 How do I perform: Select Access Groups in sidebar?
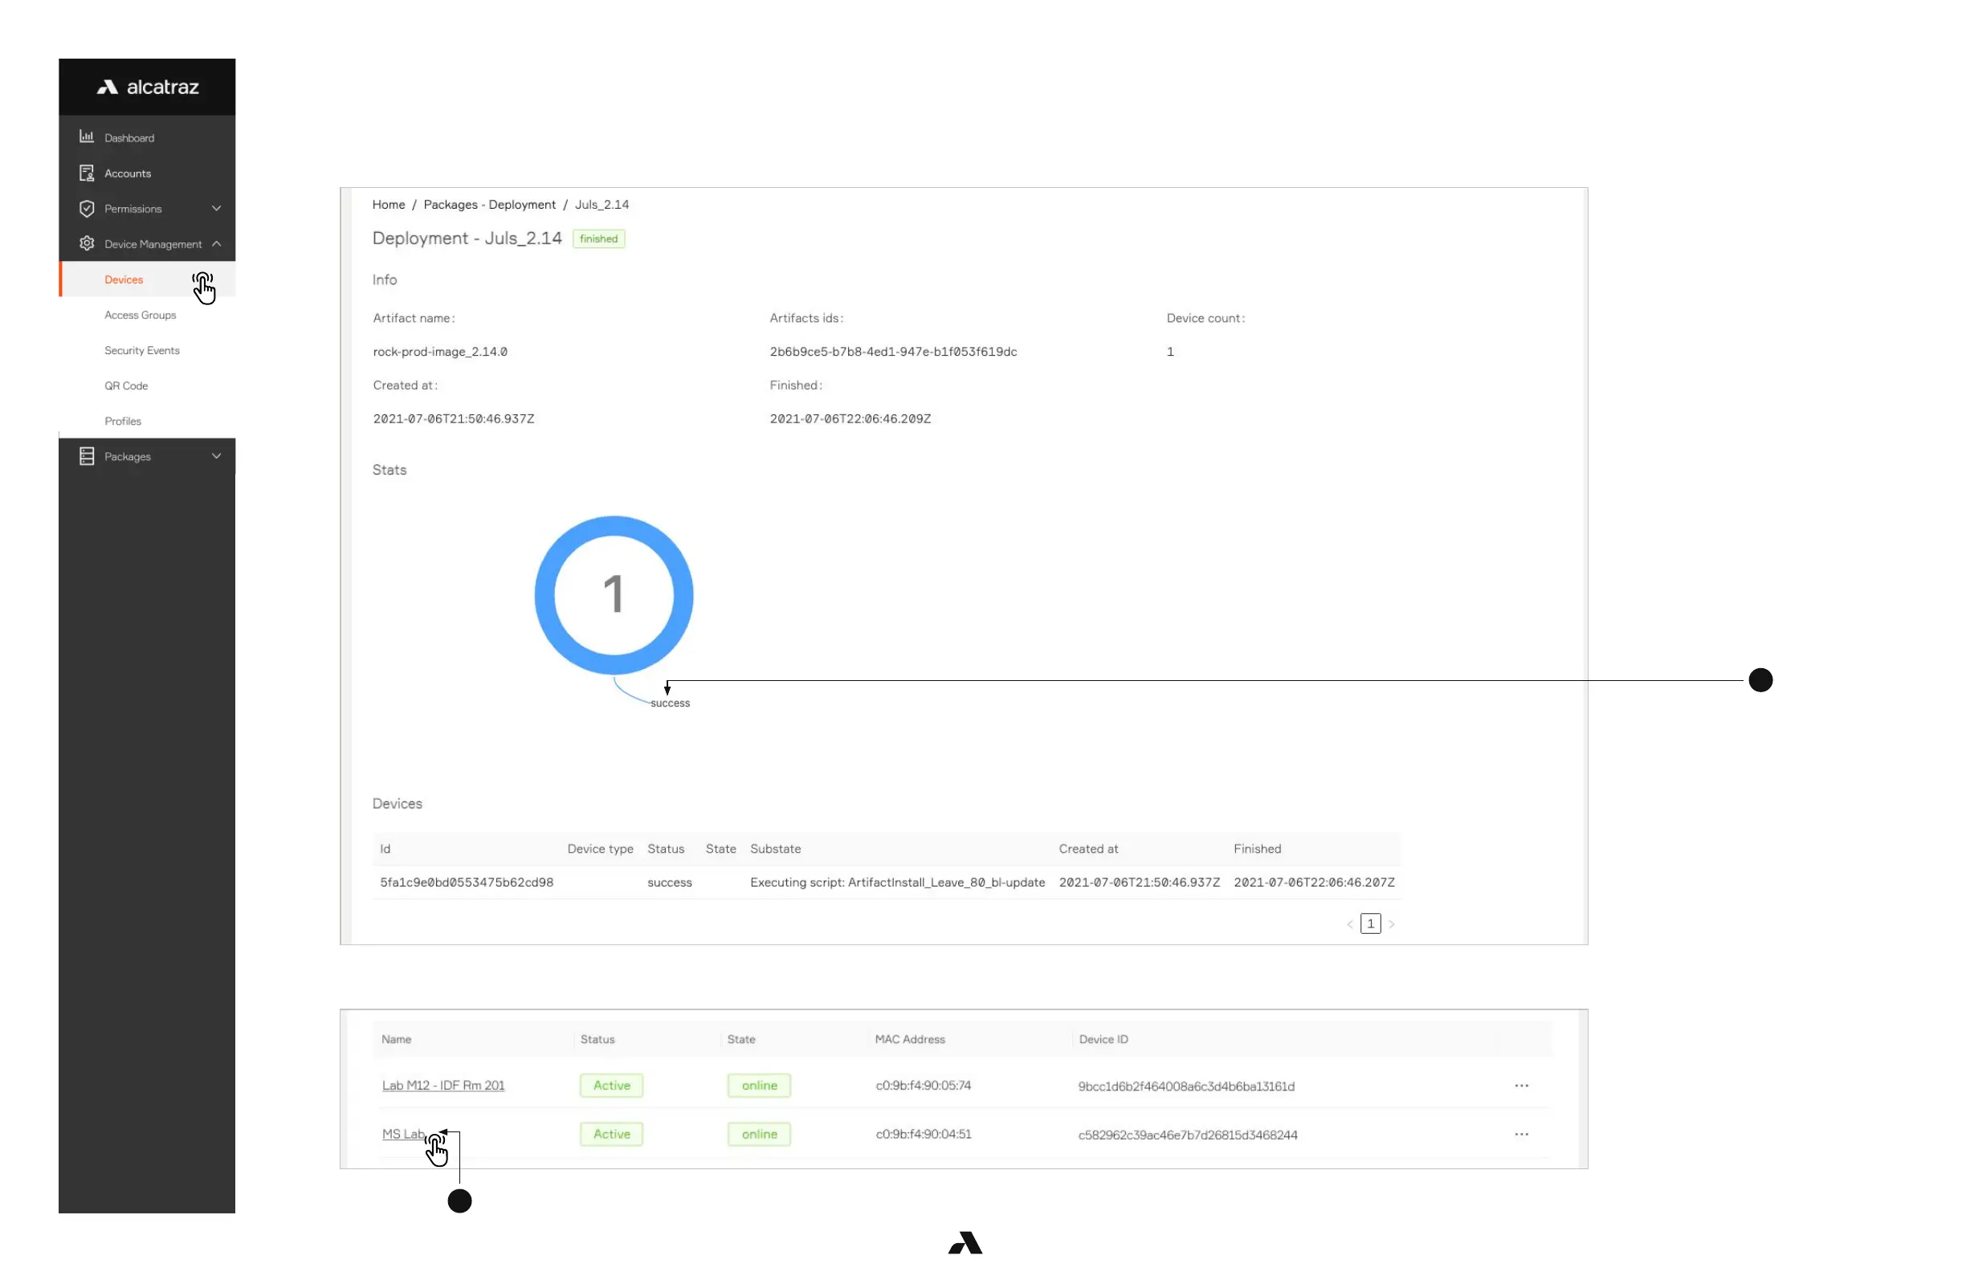click(x=141, y=315)
